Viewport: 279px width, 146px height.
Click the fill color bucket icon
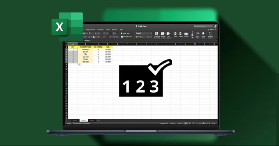point(94,37)
